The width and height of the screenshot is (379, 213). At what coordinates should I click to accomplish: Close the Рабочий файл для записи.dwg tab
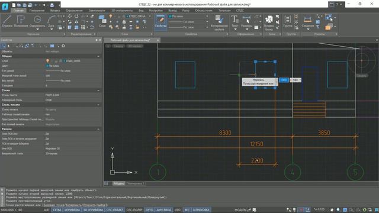[158, 40]
